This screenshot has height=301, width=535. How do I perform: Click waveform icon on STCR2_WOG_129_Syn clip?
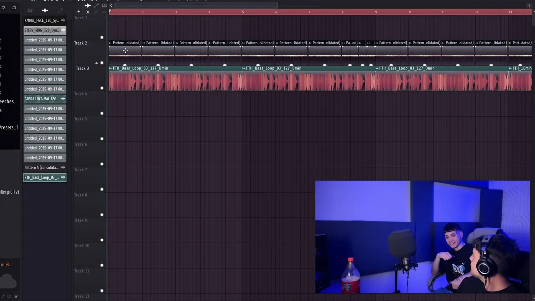[x=63, y=30]
